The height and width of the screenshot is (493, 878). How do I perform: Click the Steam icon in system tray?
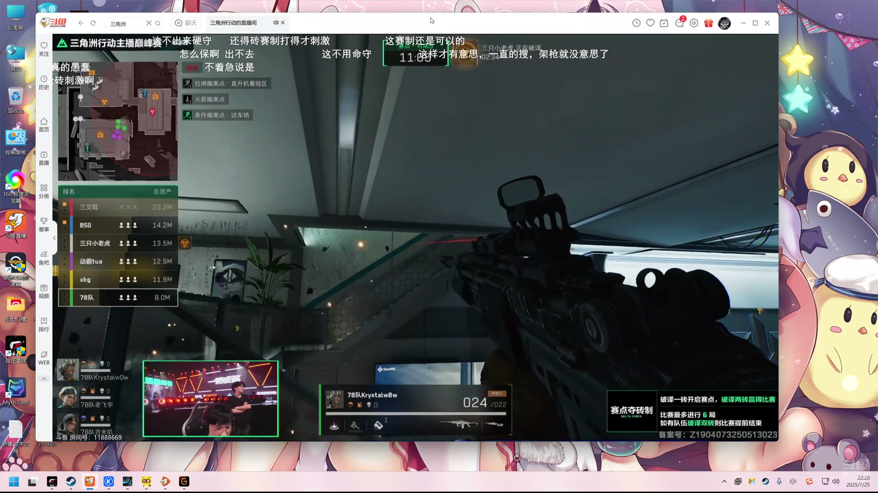[x=766, y=481]
